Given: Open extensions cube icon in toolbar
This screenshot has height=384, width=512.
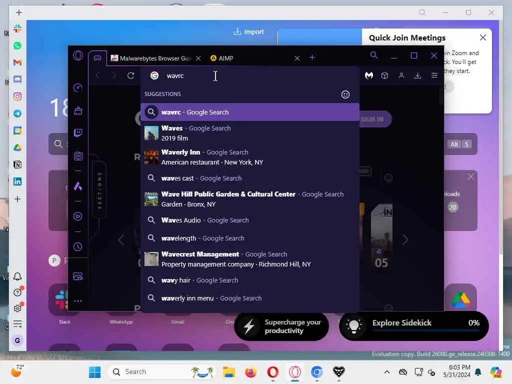Looking at the screenshot, I should pos(385,76).
